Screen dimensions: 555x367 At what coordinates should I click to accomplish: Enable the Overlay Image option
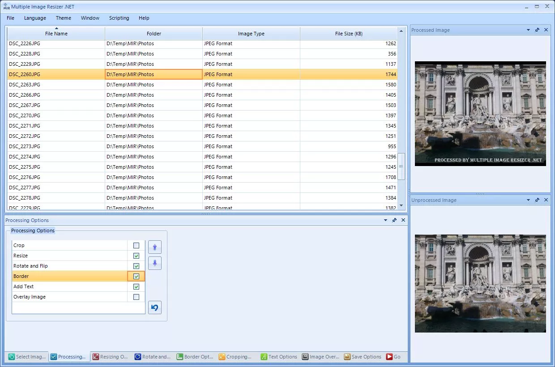tap(136, 297)
